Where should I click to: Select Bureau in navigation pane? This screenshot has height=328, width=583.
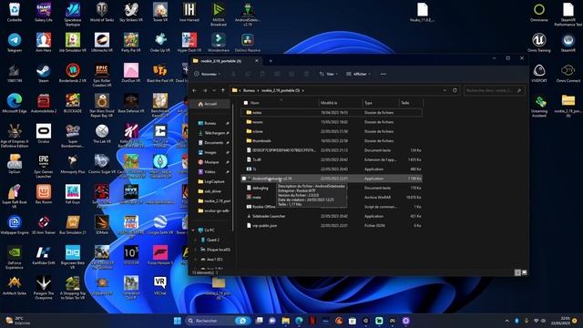tap(210, 123)
